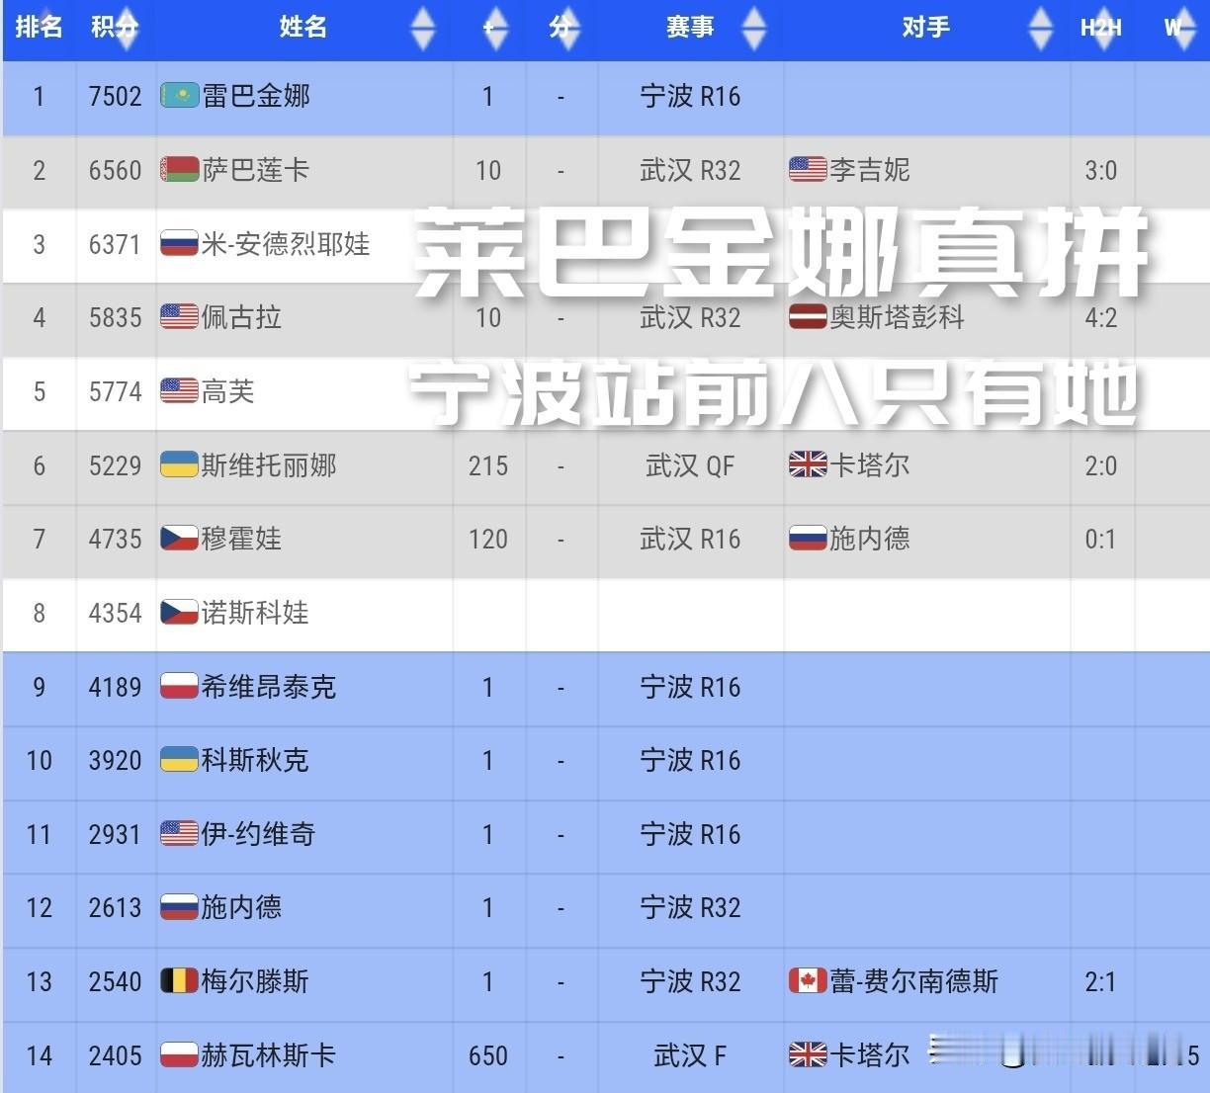Viewport: 1210px width, 1093px height.
Task: Click Russian flag beside opponent 施内德 in 穆霍娃 row
Action: 808,539
